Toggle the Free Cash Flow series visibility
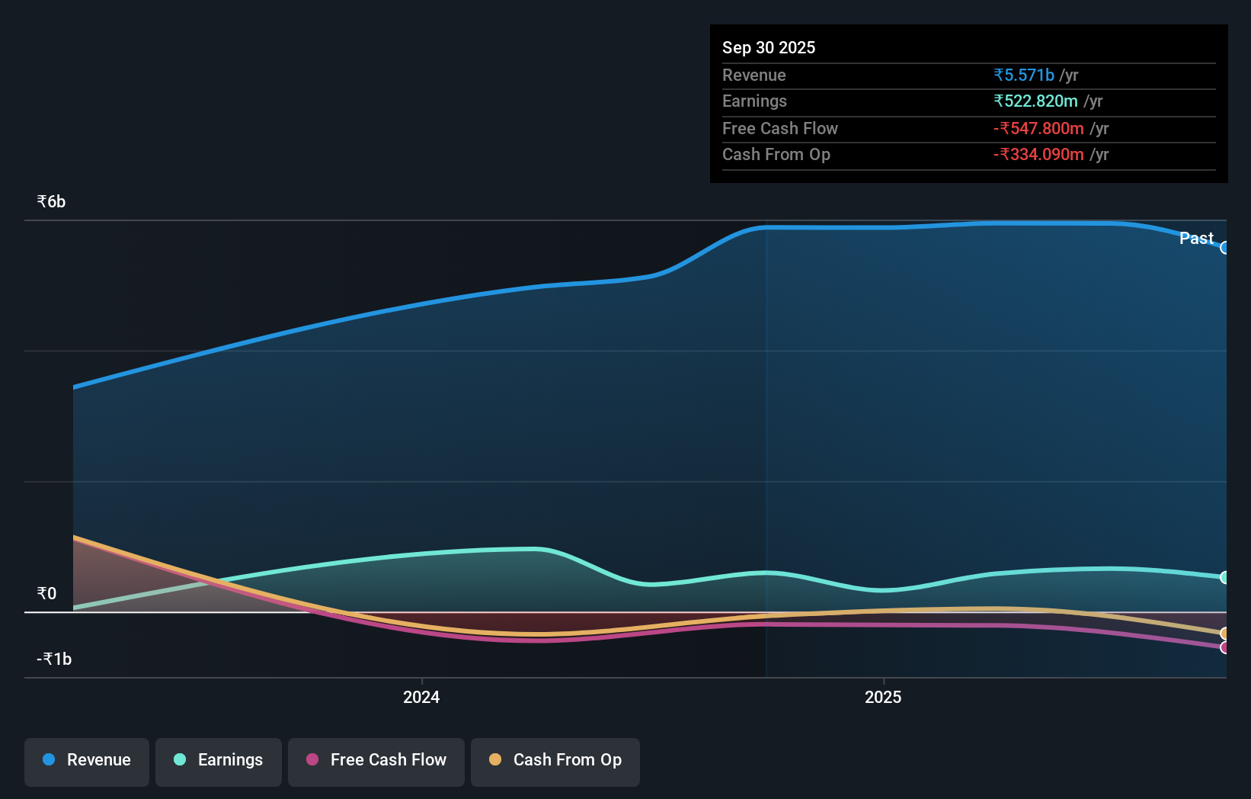Image resolution: width=1251 pixels, height=799 pixels. 376,760
